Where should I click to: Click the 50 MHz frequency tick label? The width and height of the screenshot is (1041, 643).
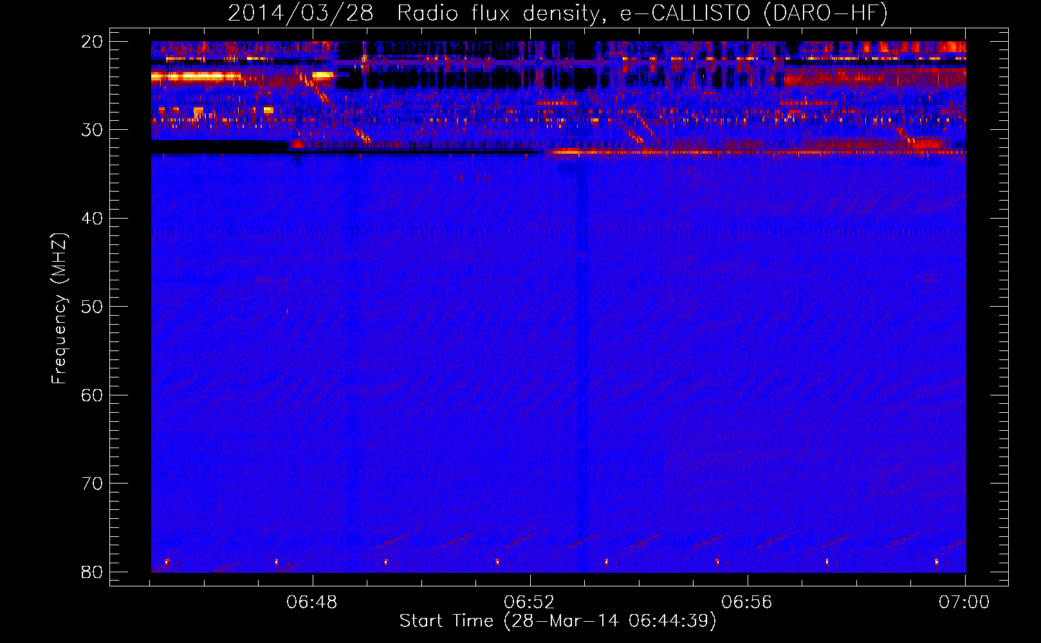click(x=92, y=307)
